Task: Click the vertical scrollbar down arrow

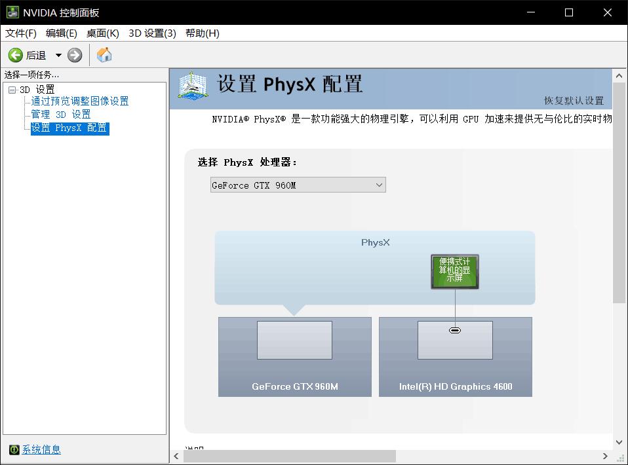Action: click(619, 442)
